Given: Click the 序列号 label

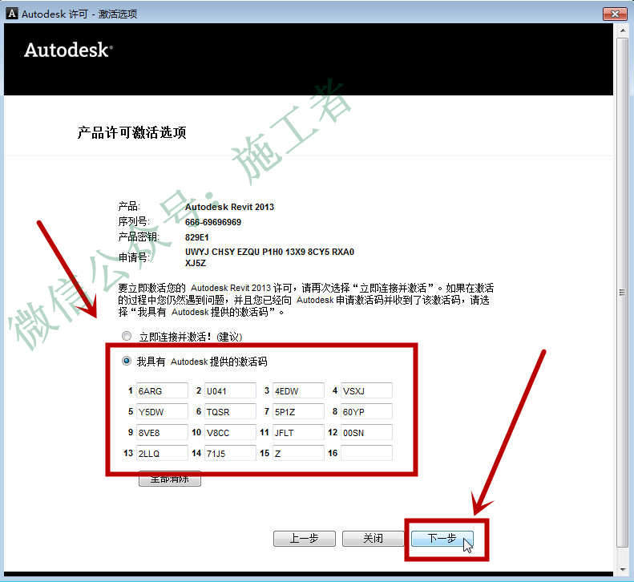Looking at the screenshot, I should (134, 221).
